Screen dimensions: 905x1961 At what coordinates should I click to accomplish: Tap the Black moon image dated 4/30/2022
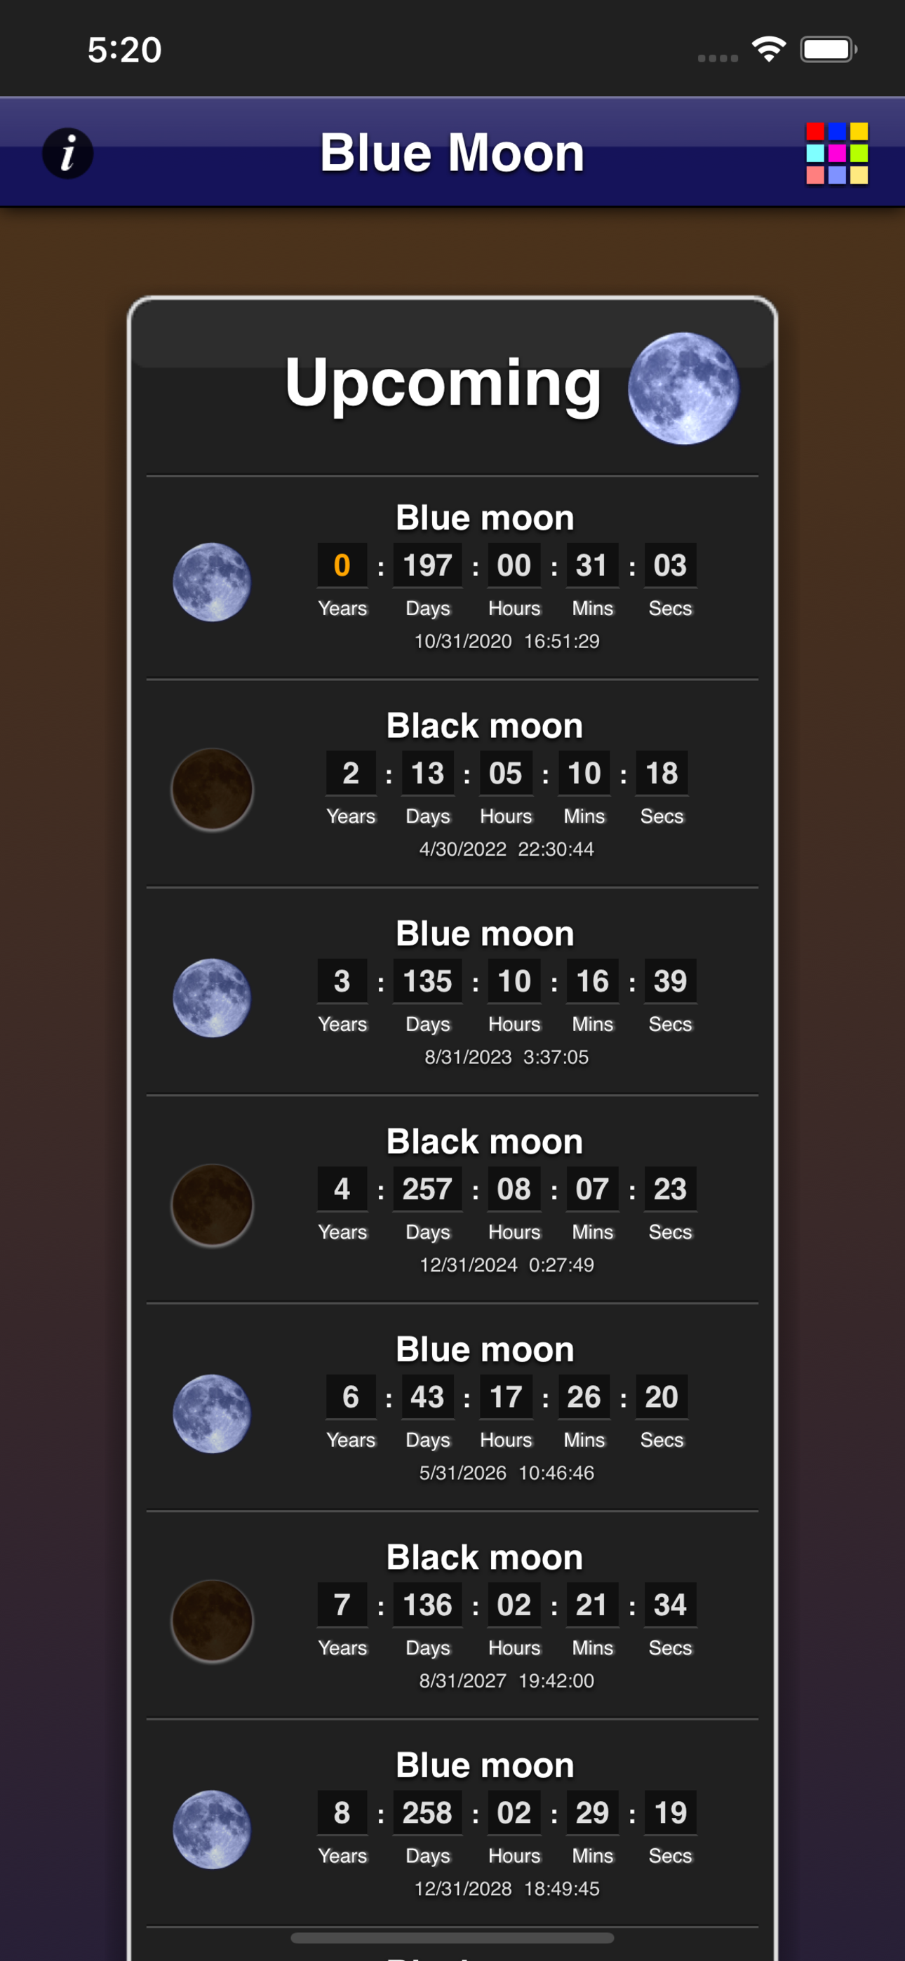point(212,788)
